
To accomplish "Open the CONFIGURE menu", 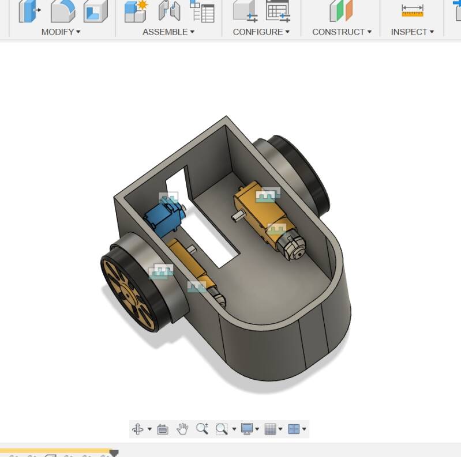I will coord(261,32).
